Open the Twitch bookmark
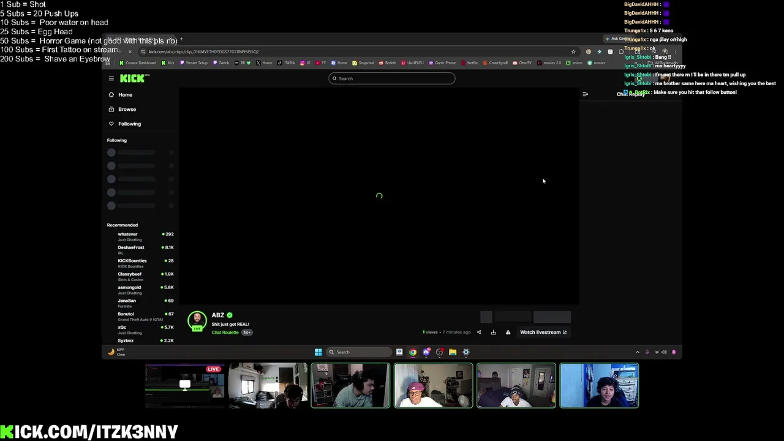 click(x=222, y=62)
